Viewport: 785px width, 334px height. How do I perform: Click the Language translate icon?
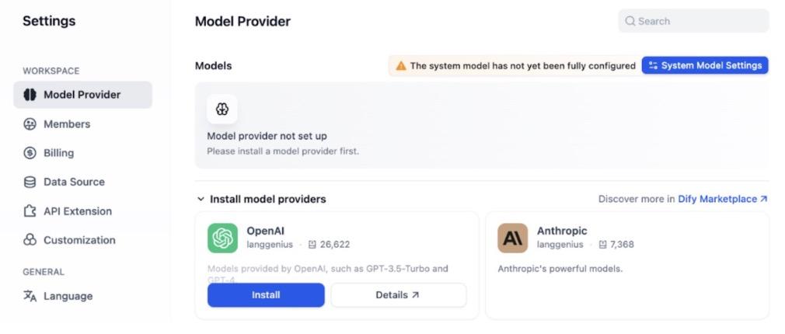point(30,296)
